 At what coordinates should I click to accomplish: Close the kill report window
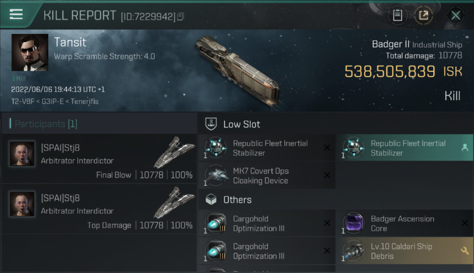pyautogui.click(x=455, y=15)
